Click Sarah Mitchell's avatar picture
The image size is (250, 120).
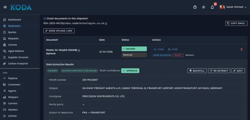tap(222, 7)
